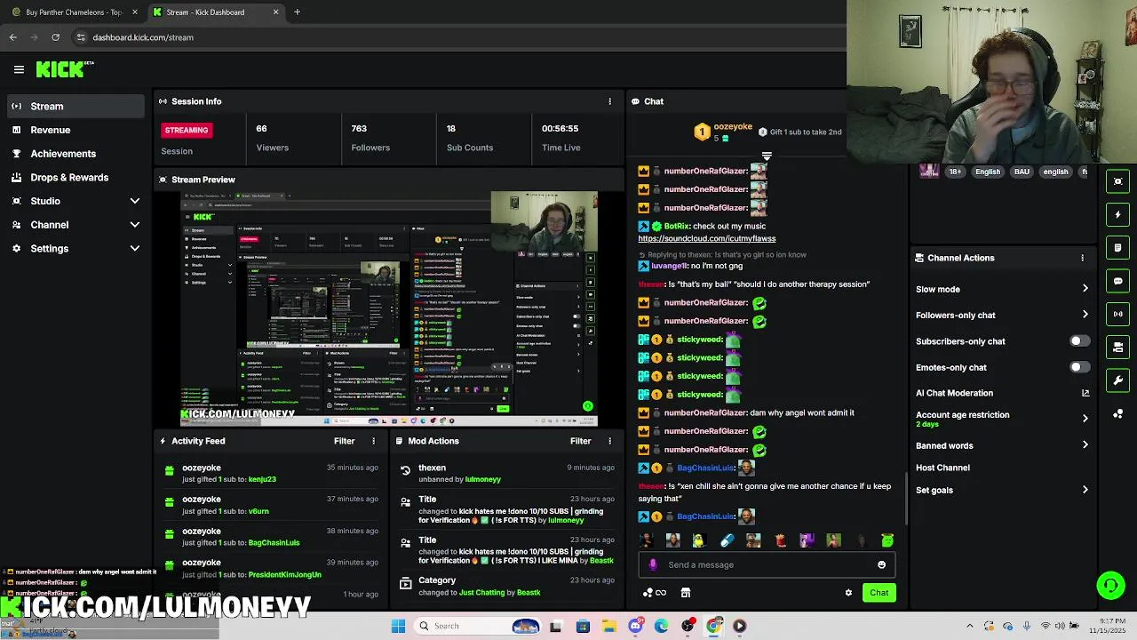The width and height of the screenshot is (1137, 640).
Task: Open the emoji picker in message box
Action: (881, 564)
